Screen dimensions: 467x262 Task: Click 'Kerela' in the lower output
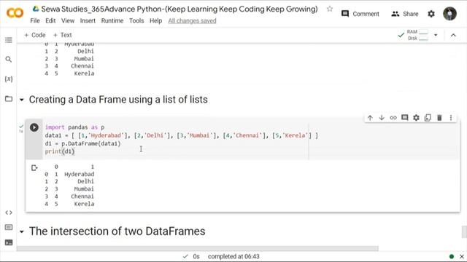tap(85, 204)
